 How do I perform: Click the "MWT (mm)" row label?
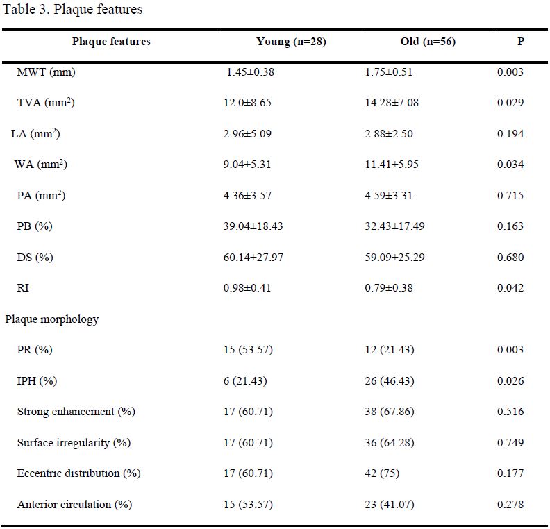coord(45,72)
